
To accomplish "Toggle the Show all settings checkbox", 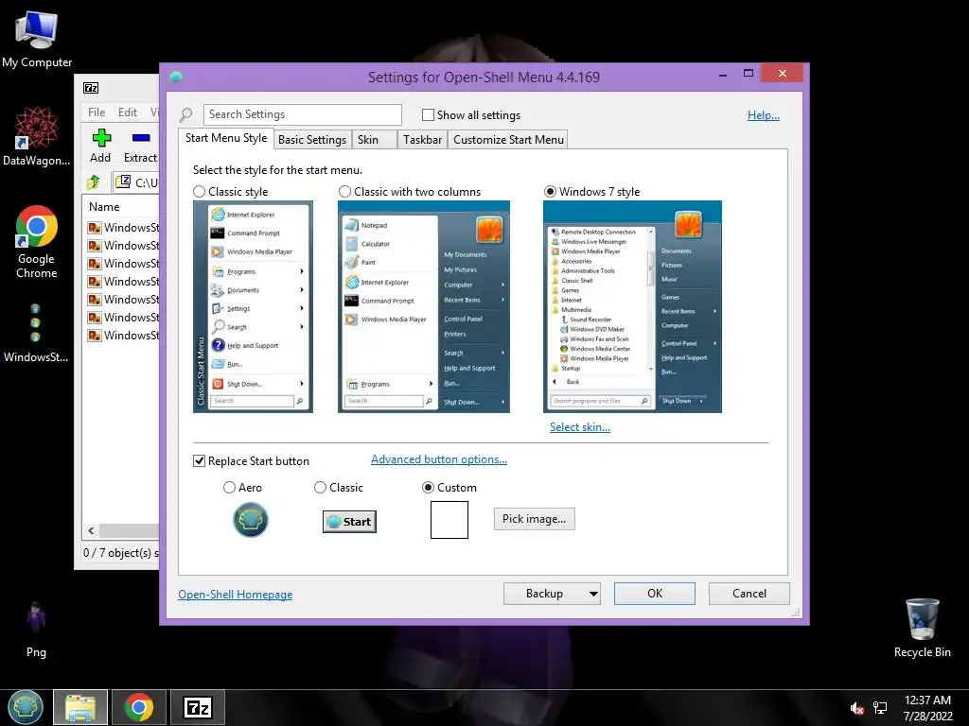I will point(428,114).
